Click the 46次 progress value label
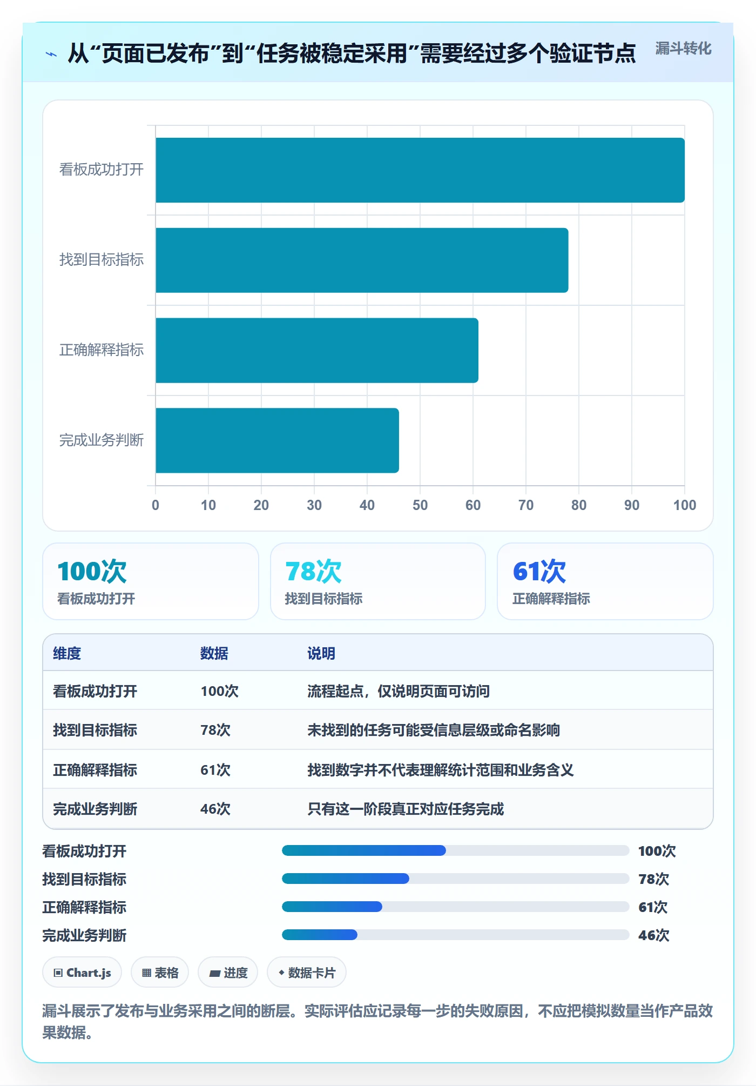The height and width of the screenshot is (1086, 756). click(x=654, y=935)
